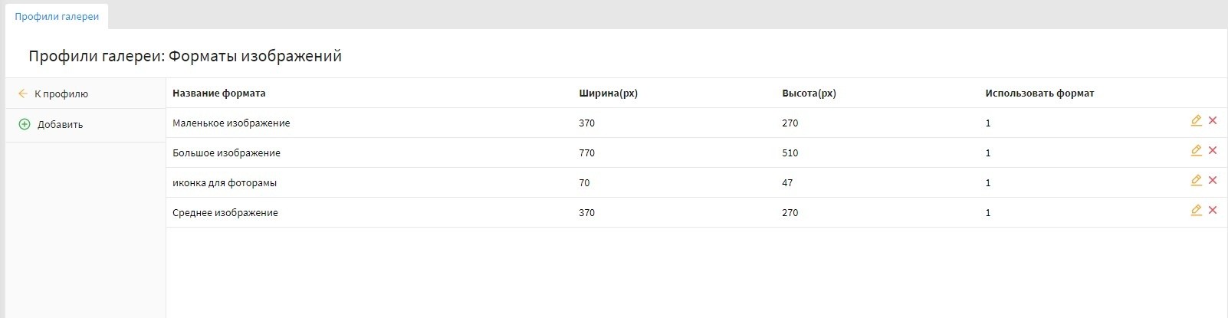This screenshot has height=318, width=1228.
Task: Click the back arrow icon near К профилю
Action: (x=23, y=93)
